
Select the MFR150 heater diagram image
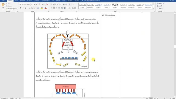68,91
